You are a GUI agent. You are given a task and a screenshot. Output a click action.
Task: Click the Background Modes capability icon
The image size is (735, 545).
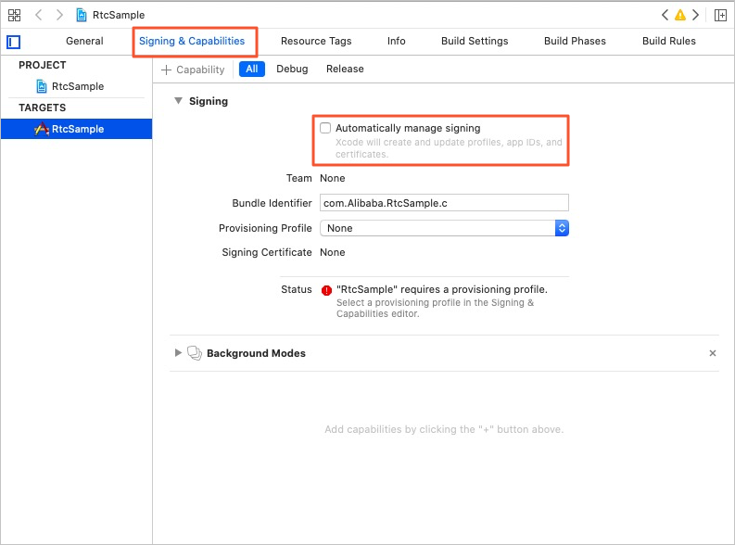click(x=195, y=353)
